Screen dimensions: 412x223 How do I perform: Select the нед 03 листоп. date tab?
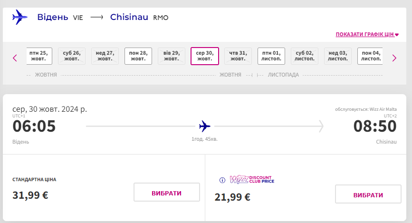338,56
